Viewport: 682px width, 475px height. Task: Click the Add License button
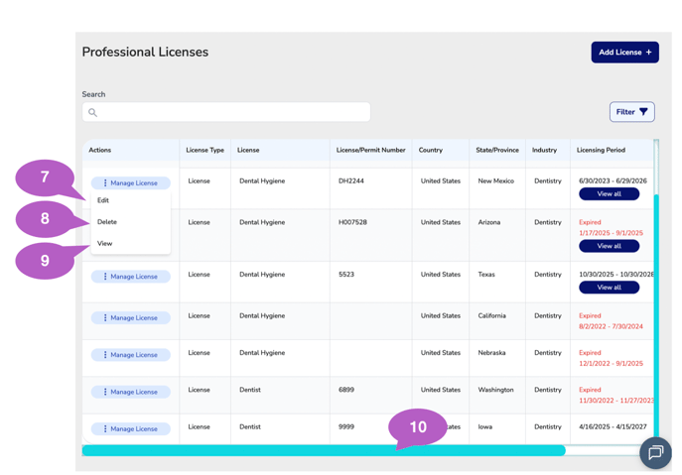tap(624, 53)
